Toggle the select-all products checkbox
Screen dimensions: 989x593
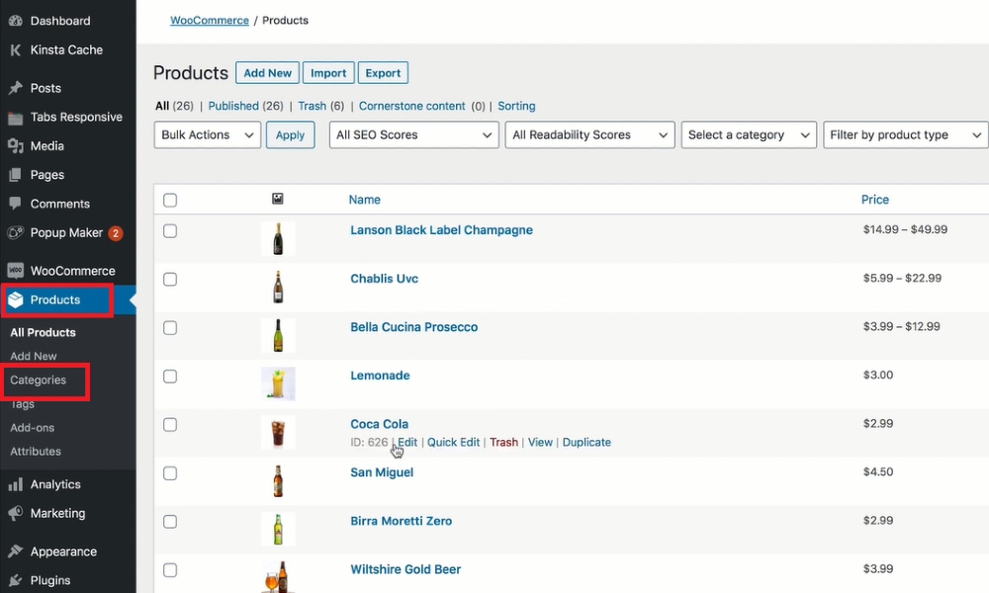(x=170, y=201)
